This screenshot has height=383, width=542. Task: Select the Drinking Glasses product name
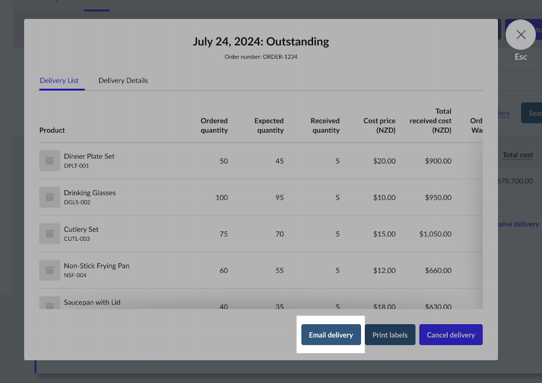point(89,193)
